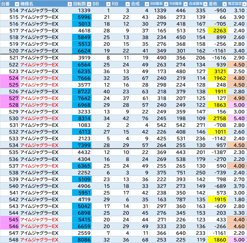This screenshot has height=243, width=247.
Task: Select the 推定設定 cell 4.90
Action: click(237, 98)
